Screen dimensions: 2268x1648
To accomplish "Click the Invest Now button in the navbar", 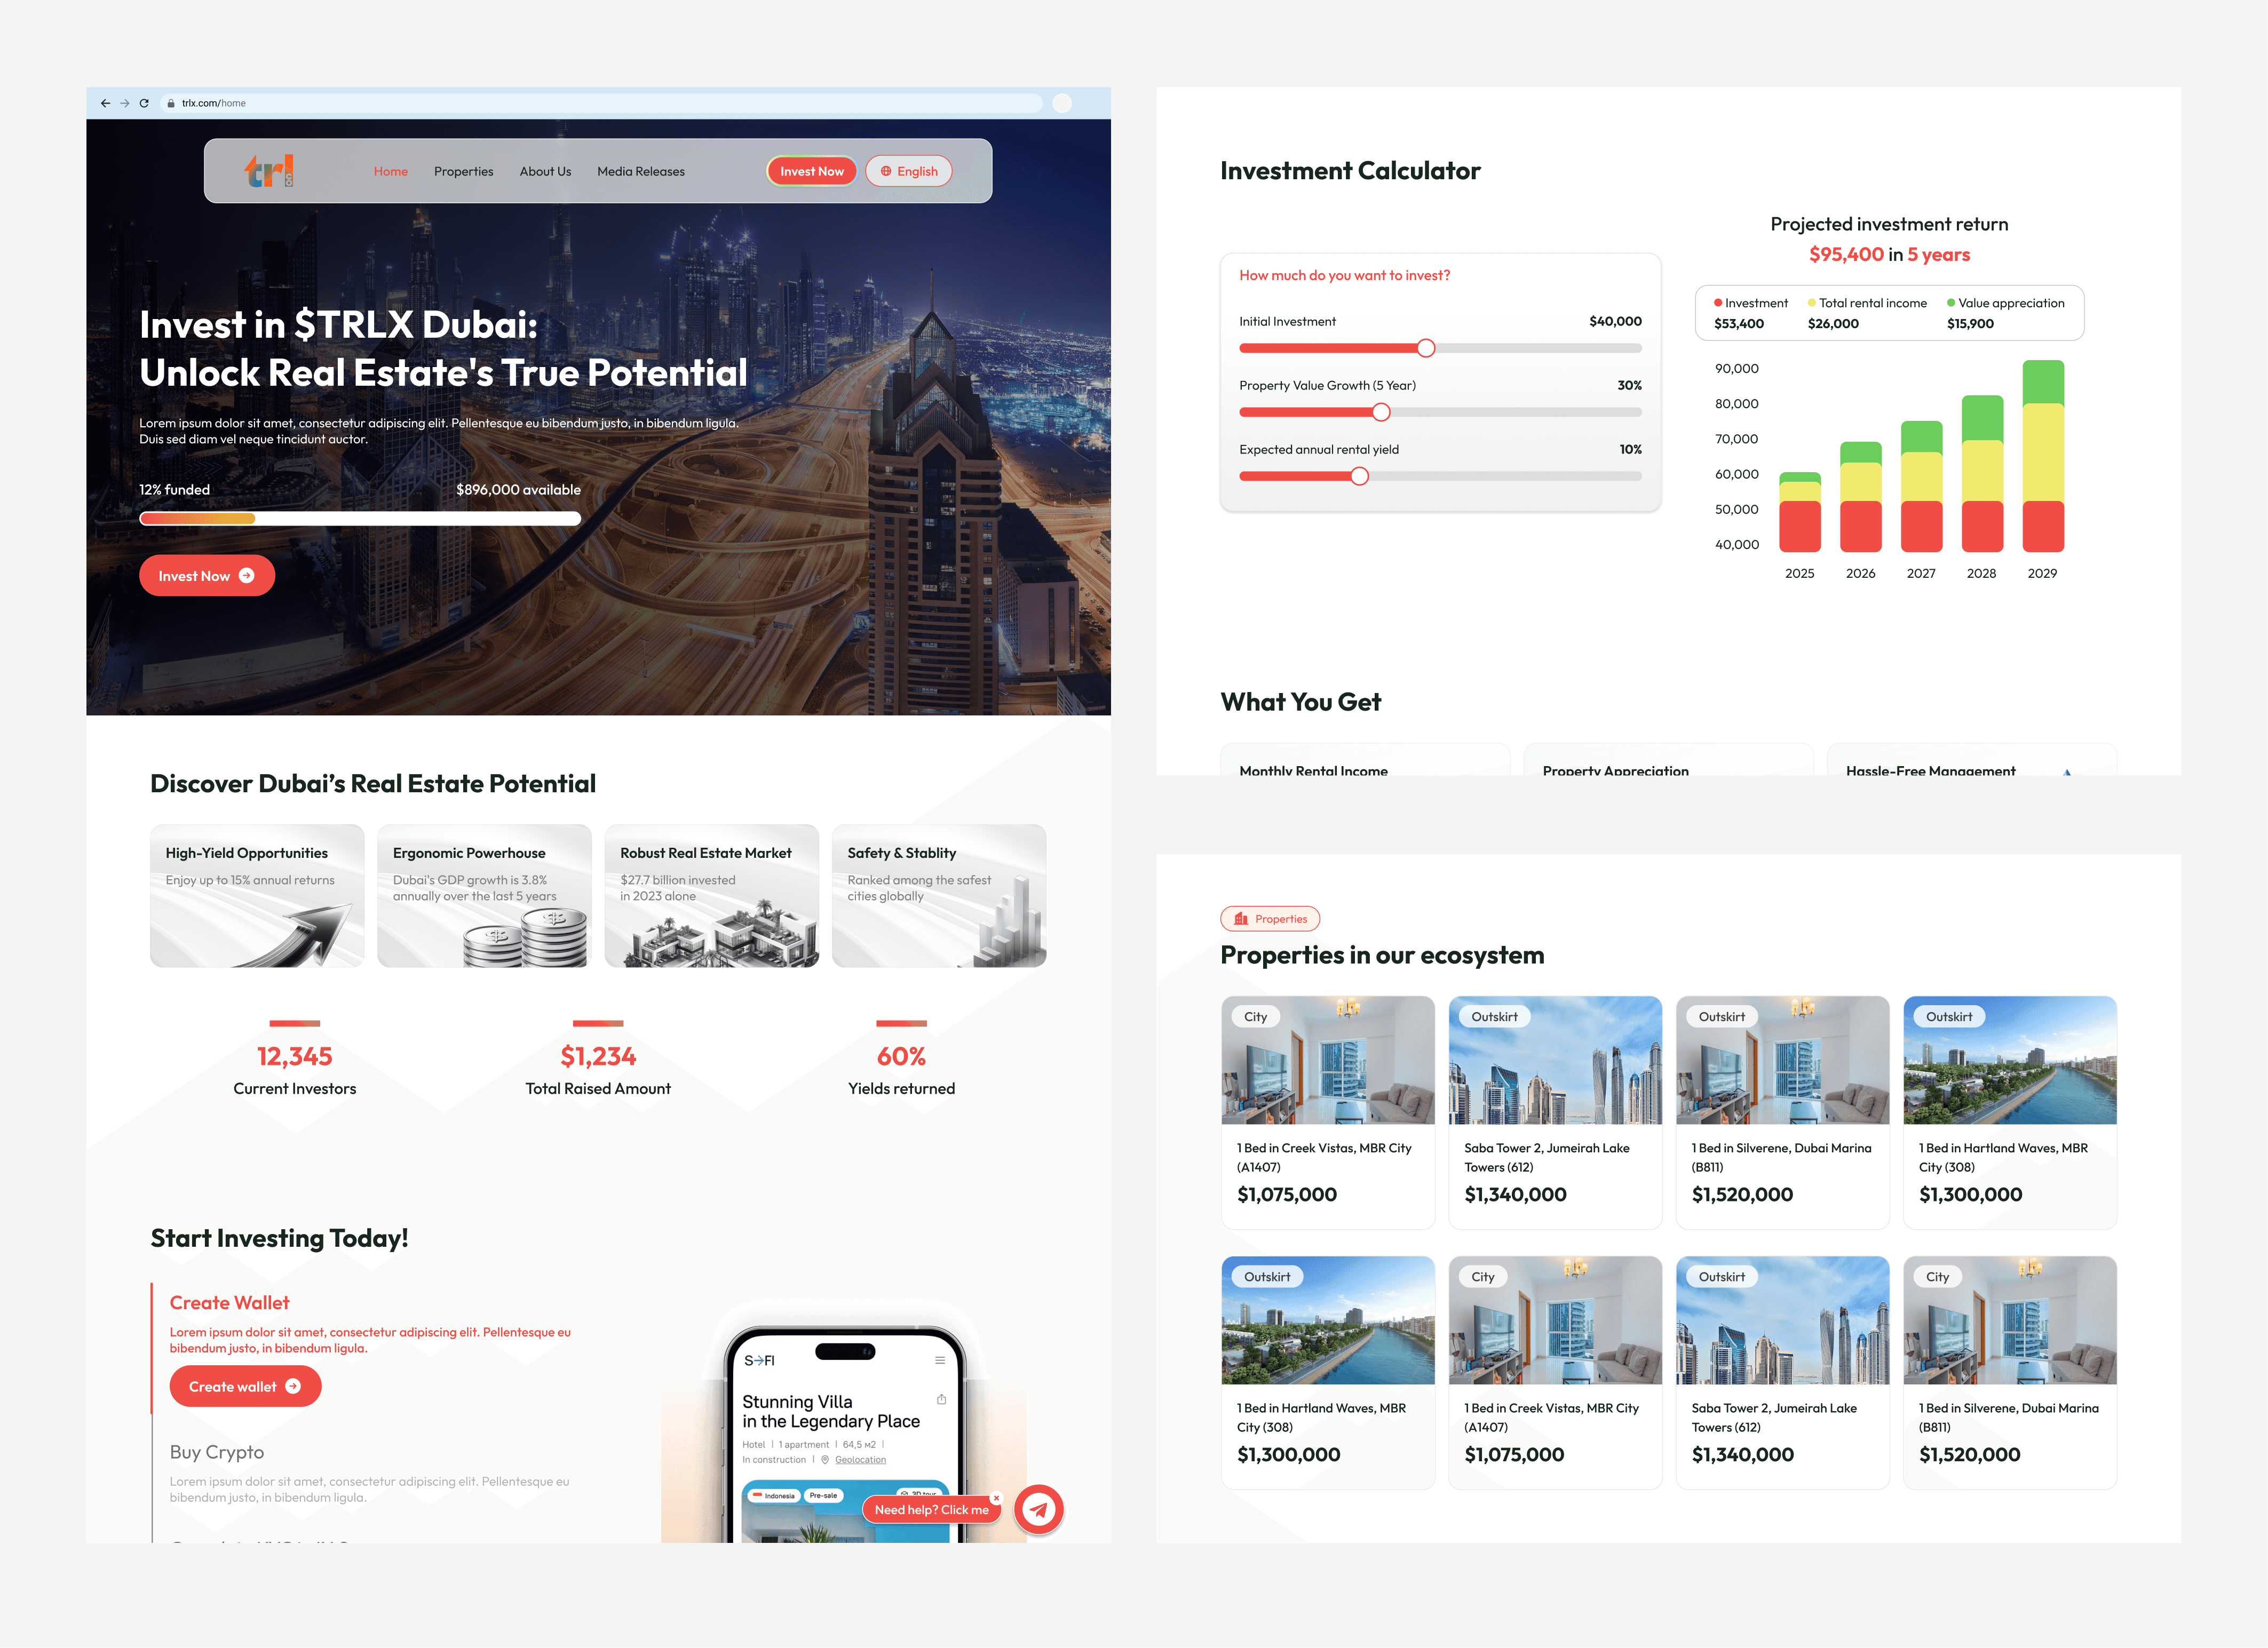I will (812, 171).
